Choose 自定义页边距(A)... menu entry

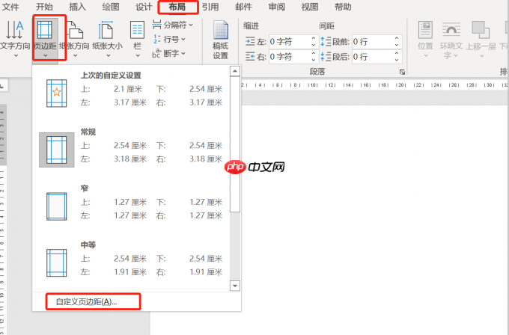[86, 302]
